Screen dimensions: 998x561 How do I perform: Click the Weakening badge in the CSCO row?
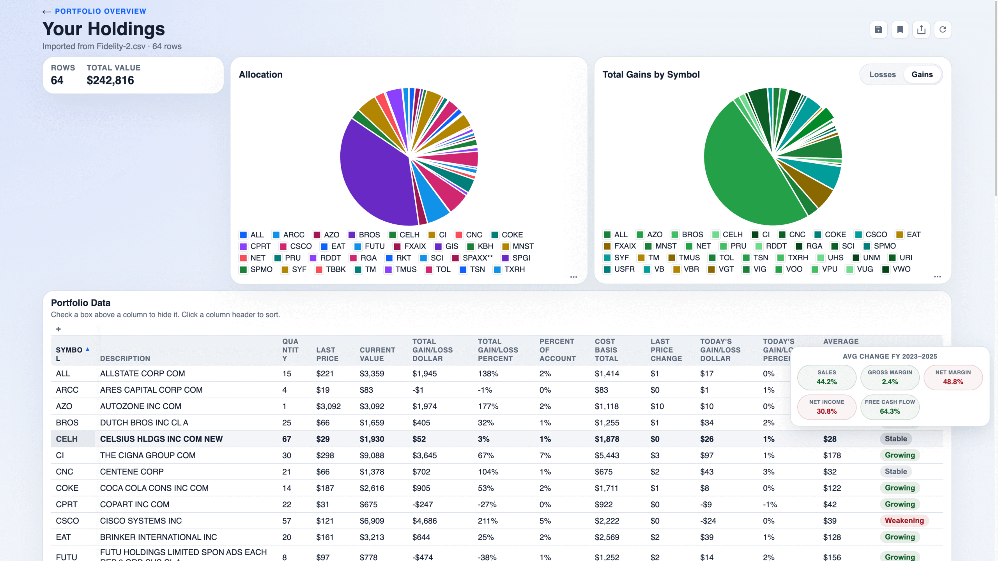click(x=904, y=520)
